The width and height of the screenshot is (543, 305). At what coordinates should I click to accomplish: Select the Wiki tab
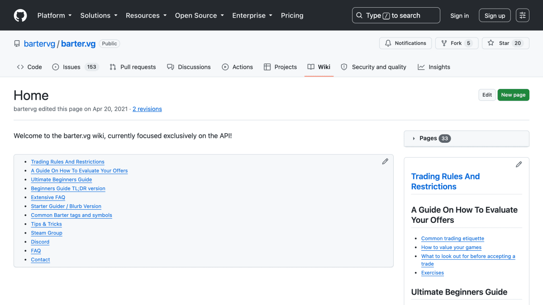319,67
